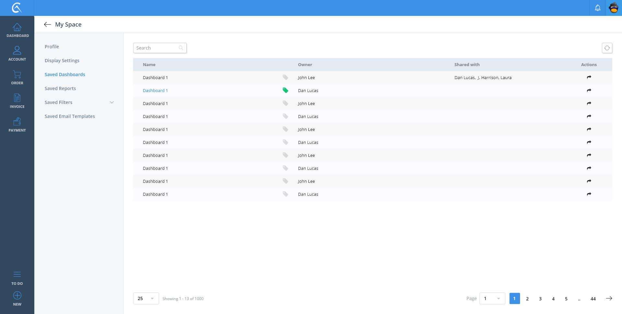
Task: Expand the Saved Filters submenu
Action: pos(112,102)
